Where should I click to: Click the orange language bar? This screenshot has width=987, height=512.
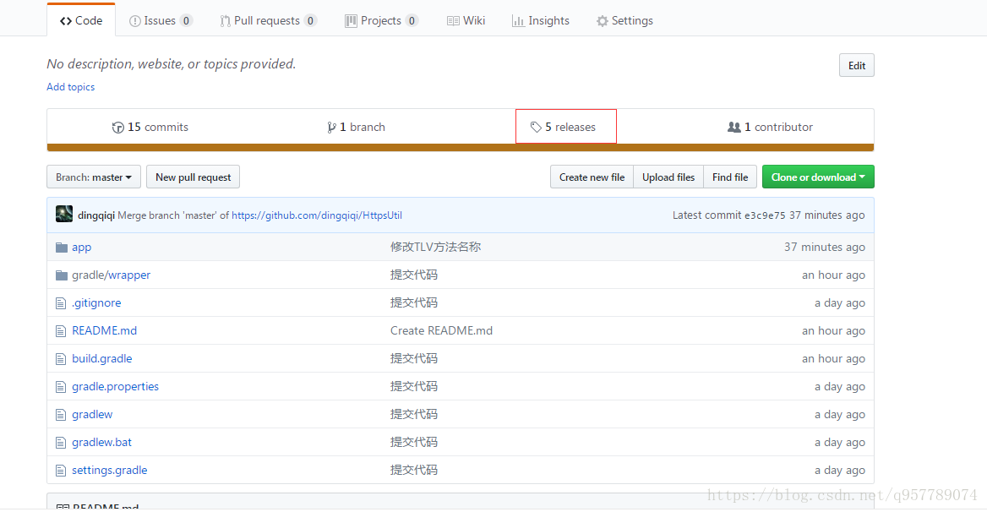[461, 148]
